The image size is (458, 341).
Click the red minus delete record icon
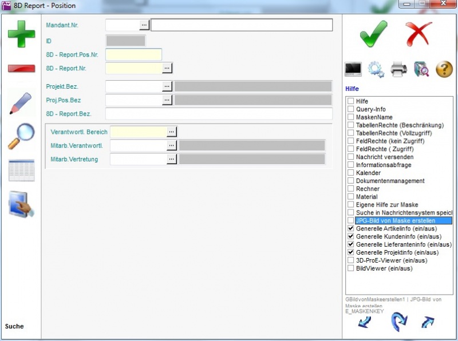coord(21,69)
